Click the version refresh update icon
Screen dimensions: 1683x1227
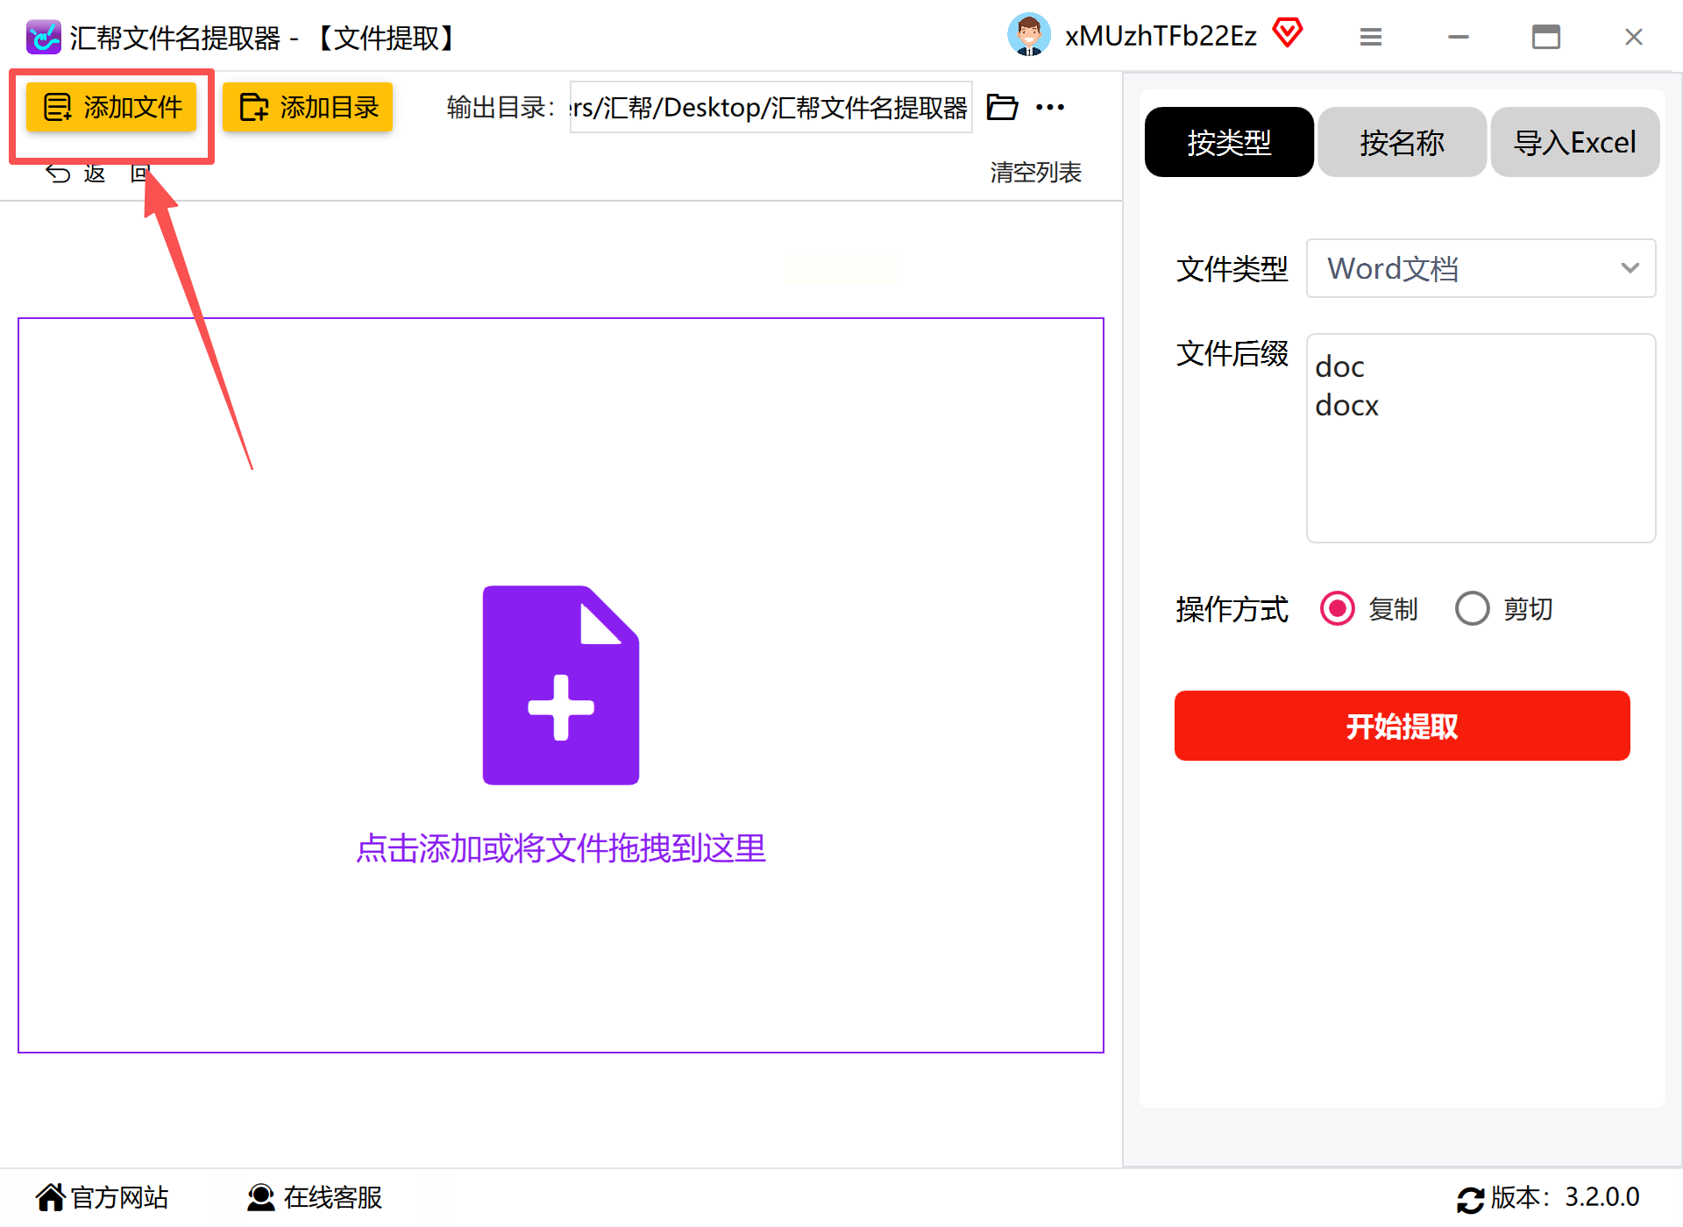(x=1470, y=1198)
